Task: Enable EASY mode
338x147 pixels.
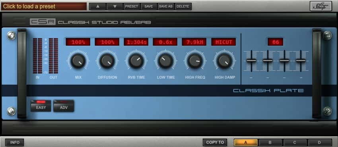Action: click(x=41, y=106)
